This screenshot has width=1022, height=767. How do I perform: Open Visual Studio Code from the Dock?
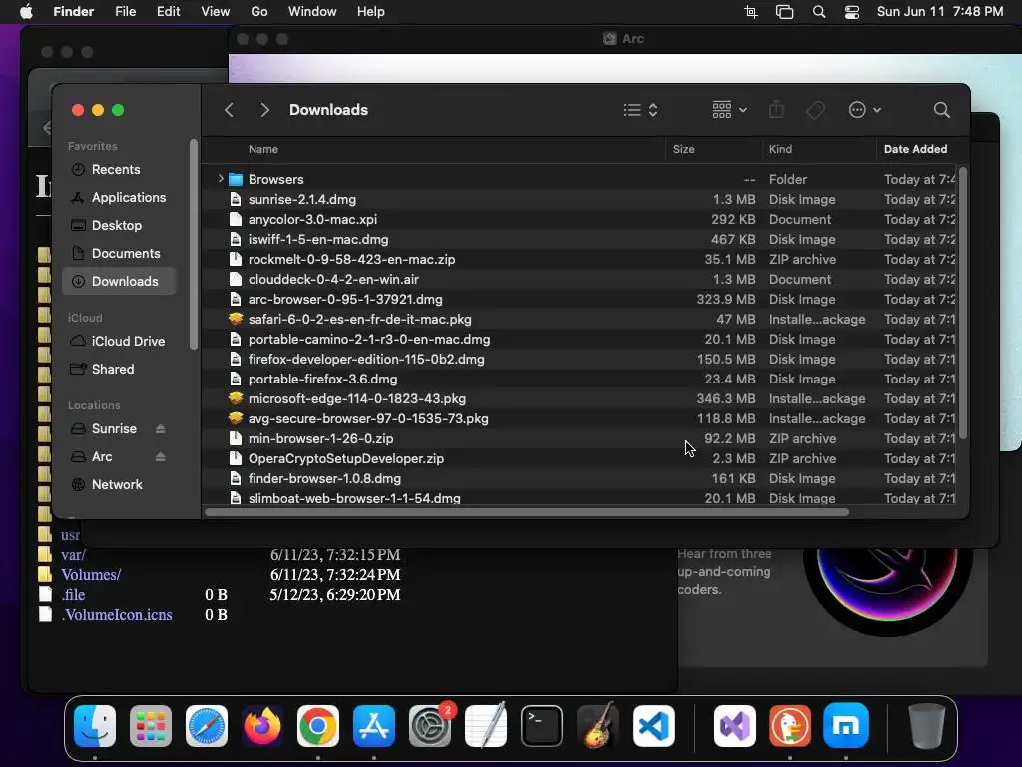[653, 726]
